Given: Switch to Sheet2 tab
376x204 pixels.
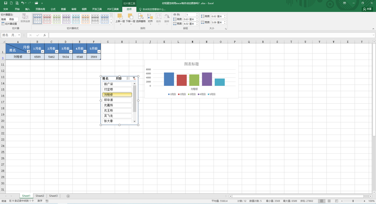Looking at the screenshot, I should click(x=39, y=196).
